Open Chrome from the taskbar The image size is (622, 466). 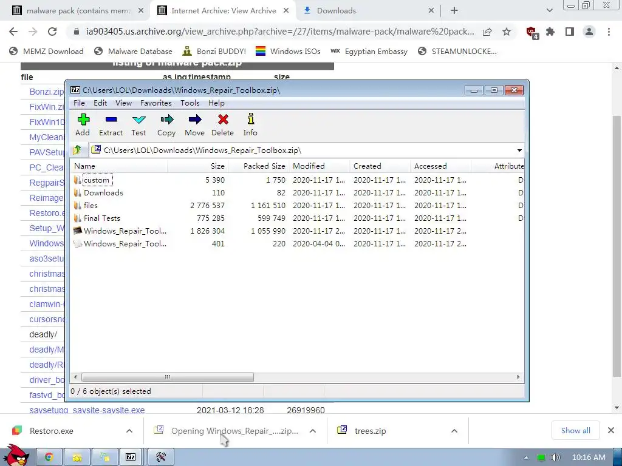pyautogui.click(x=49, y=458)
